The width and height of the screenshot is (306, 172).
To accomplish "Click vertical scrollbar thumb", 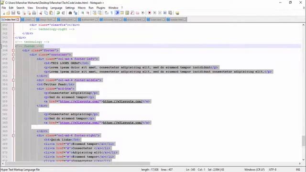I will click(303, 141).
